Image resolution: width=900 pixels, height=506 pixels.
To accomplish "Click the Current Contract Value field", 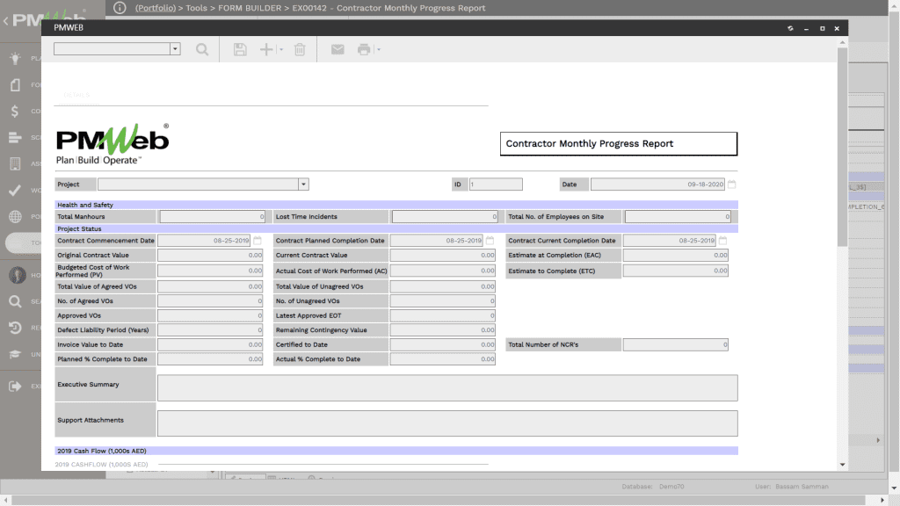I will tap(443, 256).
